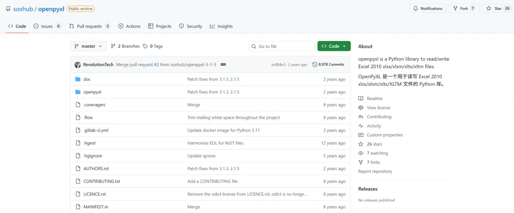The width and height of the screenshot is (514, 213).
Task: Open the RevolutionTech author link
Action: (x=99, y=65)
